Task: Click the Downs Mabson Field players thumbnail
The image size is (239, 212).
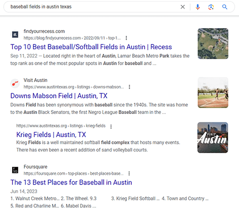Action: (213, 92)
